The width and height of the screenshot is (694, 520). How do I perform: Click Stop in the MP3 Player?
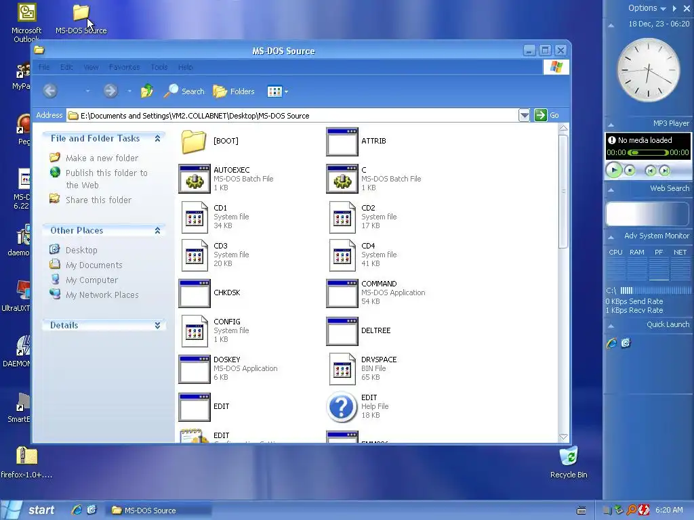(630, 171)
